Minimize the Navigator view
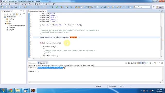The image size is (165, 93). tap(21, 11)
